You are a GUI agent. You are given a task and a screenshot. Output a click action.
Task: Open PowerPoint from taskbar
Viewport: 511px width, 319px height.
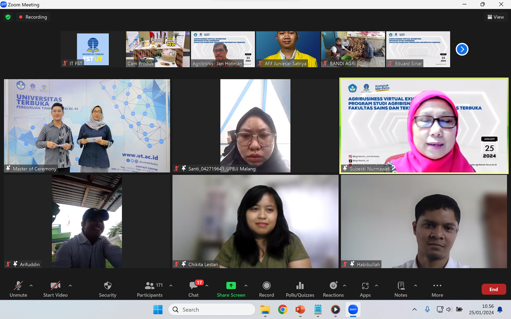click(x=300, y=309)
